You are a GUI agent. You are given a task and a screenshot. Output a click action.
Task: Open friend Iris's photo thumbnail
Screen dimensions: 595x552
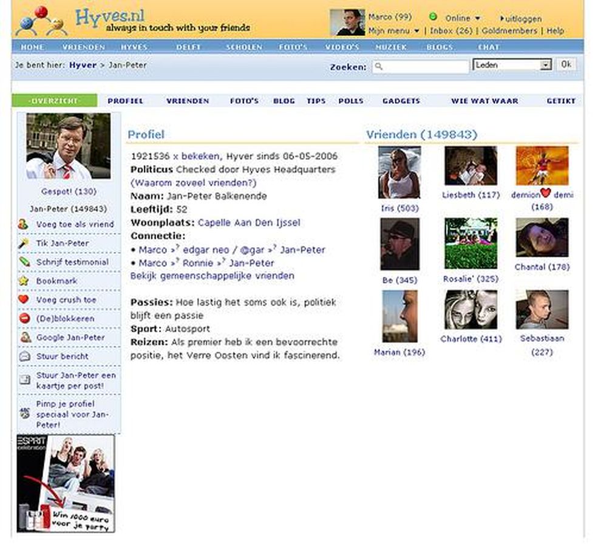click(399, 172)
